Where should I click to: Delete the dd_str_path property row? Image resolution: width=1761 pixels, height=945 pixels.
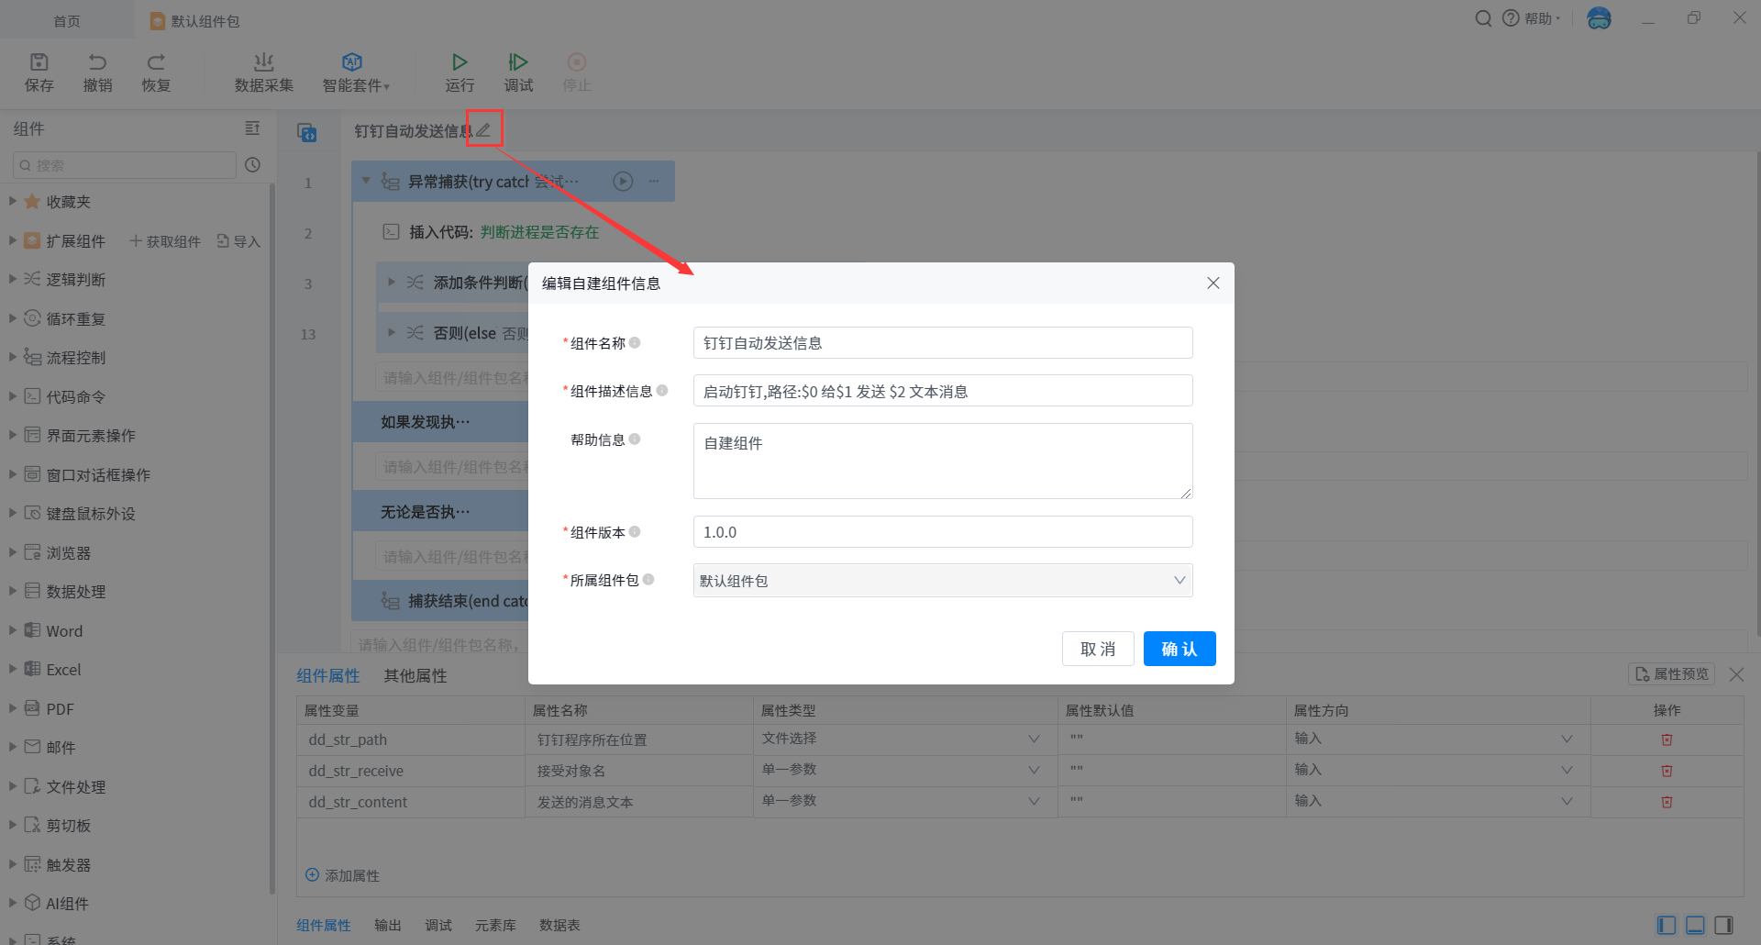(1667, 739)
